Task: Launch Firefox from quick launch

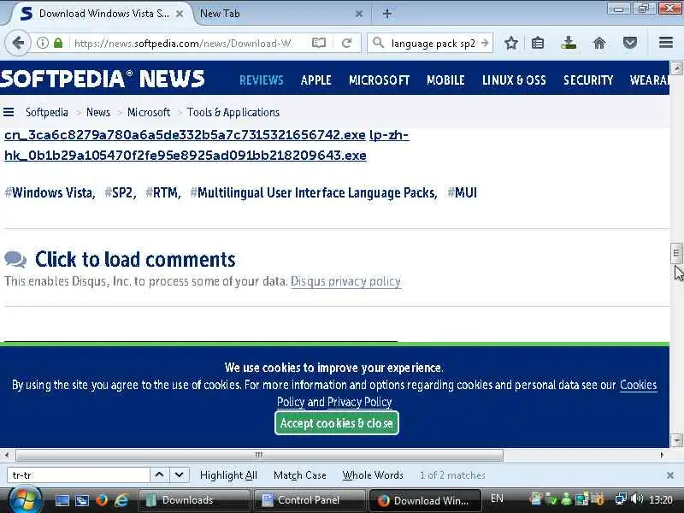Action: pos(102,500)
